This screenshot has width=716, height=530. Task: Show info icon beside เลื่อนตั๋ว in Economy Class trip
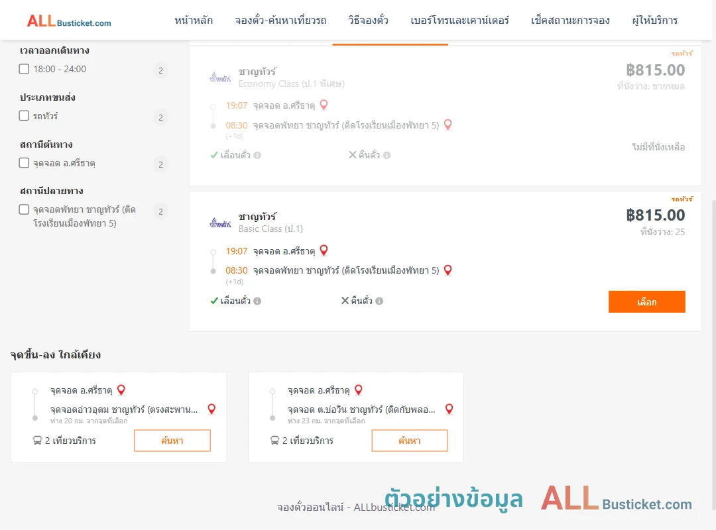point(257,155)
